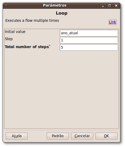
Task: Close the Parâmetros dialog with X
Action: 116,6
